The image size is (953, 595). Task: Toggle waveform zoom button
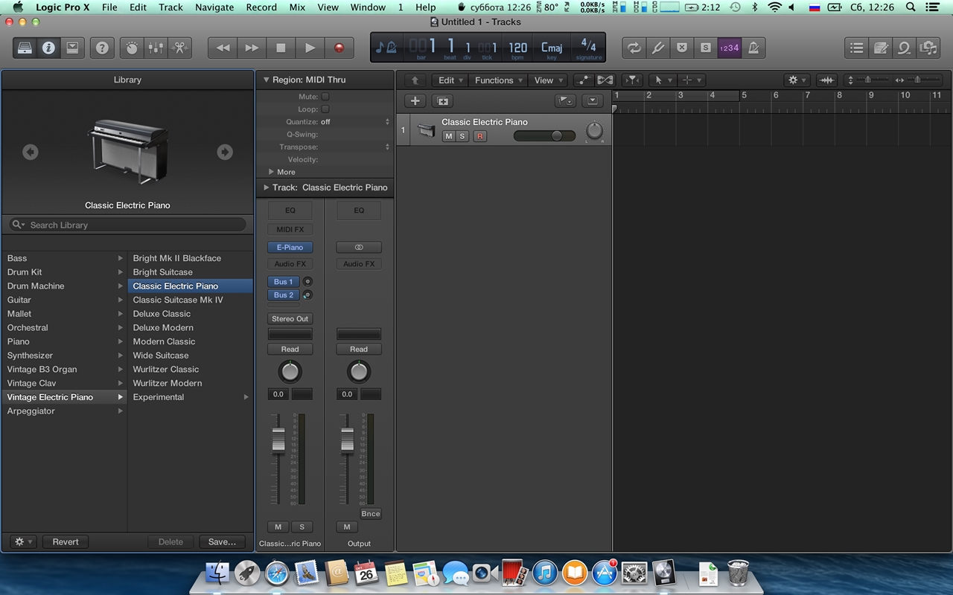coord(826,80)
